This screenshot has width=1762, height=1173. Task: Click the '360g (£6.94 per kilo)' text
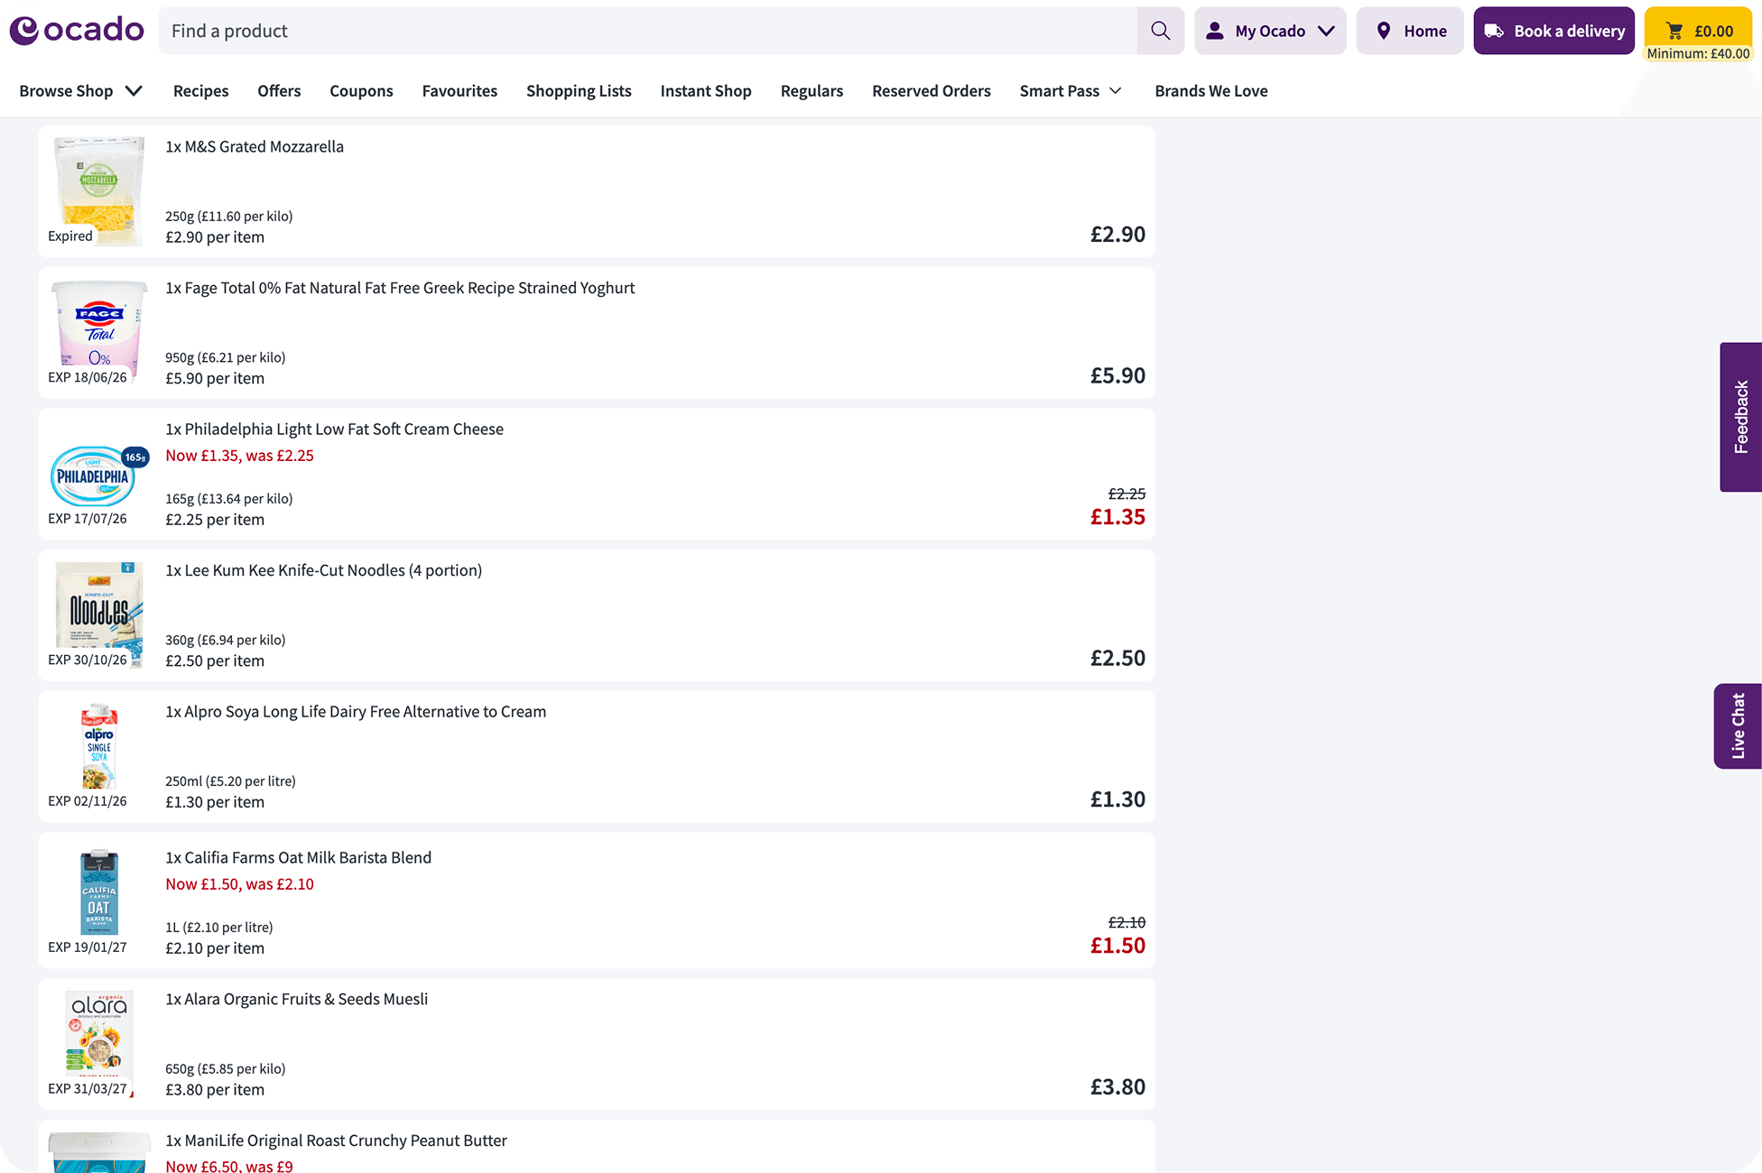(226, 641)
